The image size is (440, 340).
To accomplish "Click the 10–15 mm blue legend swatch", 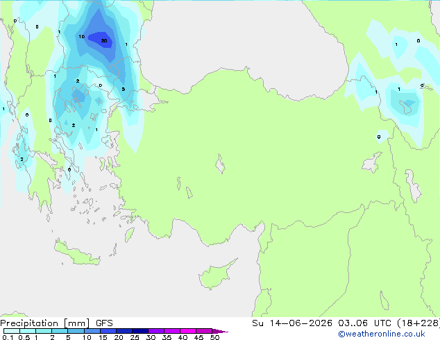I will tap(92, 331).
